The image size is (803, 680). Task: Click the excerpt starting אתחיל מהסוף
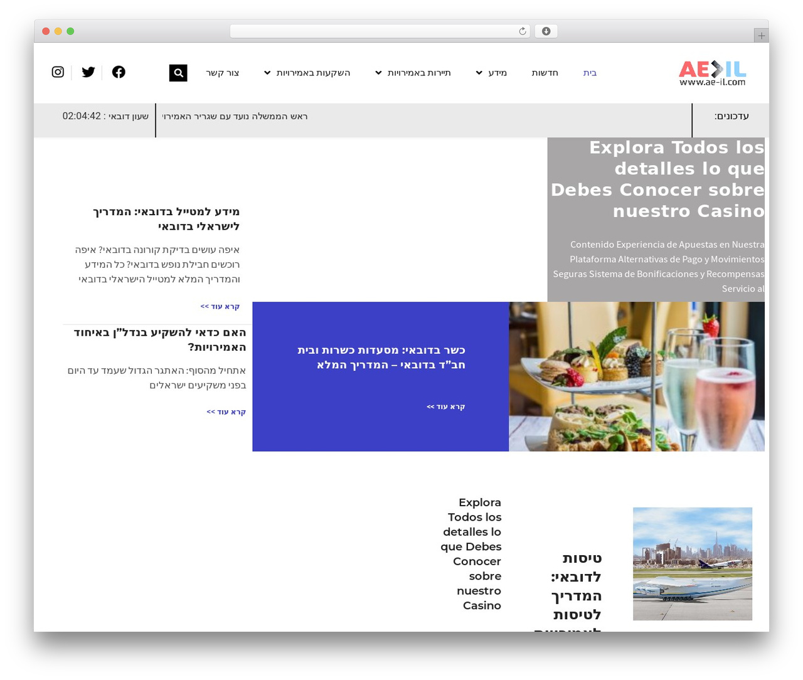tap(157, 378)
